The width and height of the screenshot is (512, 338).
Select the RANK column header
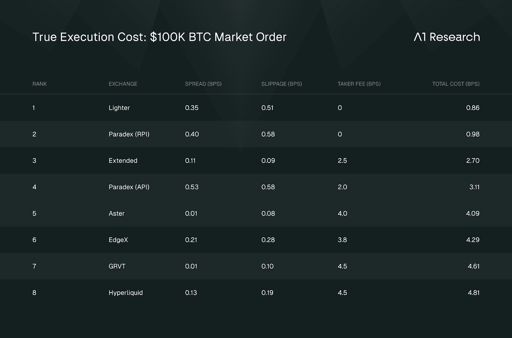tap(40, 84)
